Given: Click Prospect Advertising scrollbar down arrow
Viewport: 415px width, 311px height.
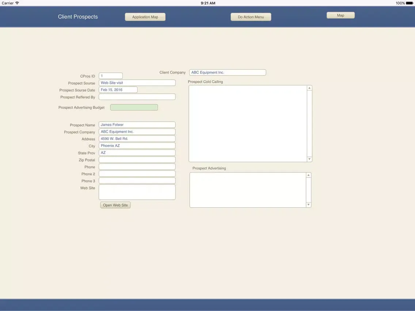Looking at the screenshot, I should click(308, 205).
